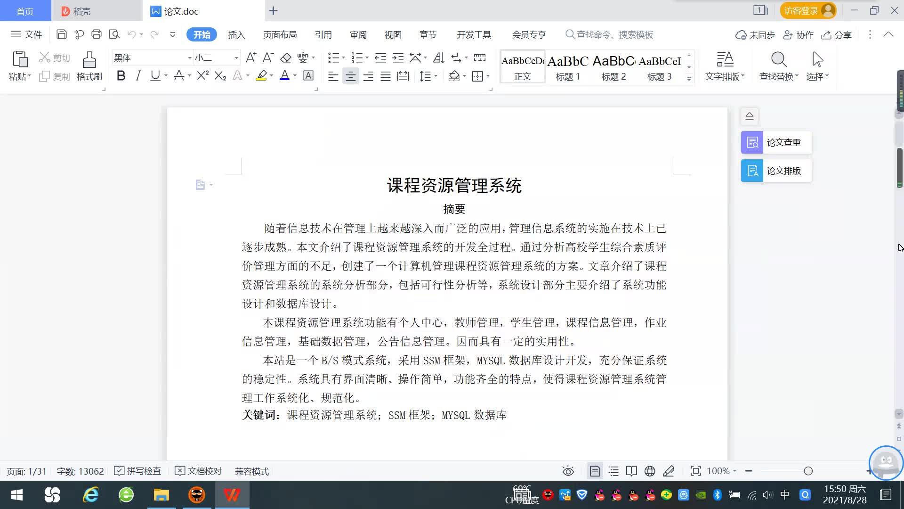Click the print icon in quick toolbar
The image size is (904, 509).
[x=97, y=34]
